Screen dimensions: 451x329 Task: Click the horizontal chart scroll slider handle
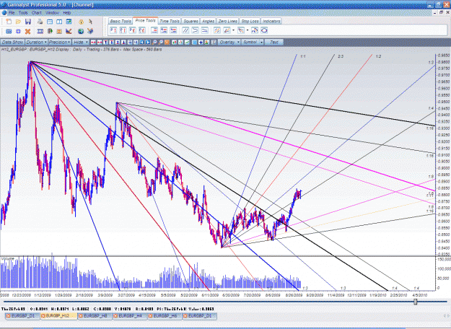click(x=416, y=302)
